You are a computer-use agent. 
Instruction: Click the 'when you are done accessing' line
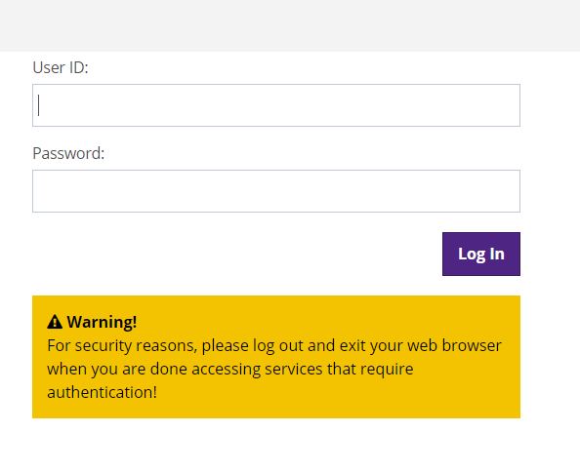coord(154,369)
